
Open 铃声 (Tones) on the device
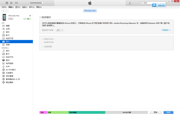point(16,67)
